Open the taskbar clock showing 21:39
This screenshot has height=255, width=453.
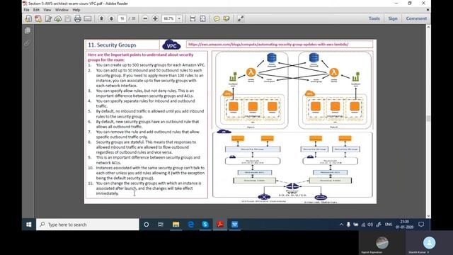point(404,225)
